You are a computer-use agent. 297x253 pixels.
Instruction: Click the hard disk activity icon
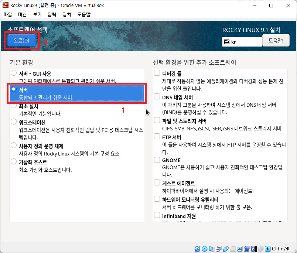tap(197, 249)
